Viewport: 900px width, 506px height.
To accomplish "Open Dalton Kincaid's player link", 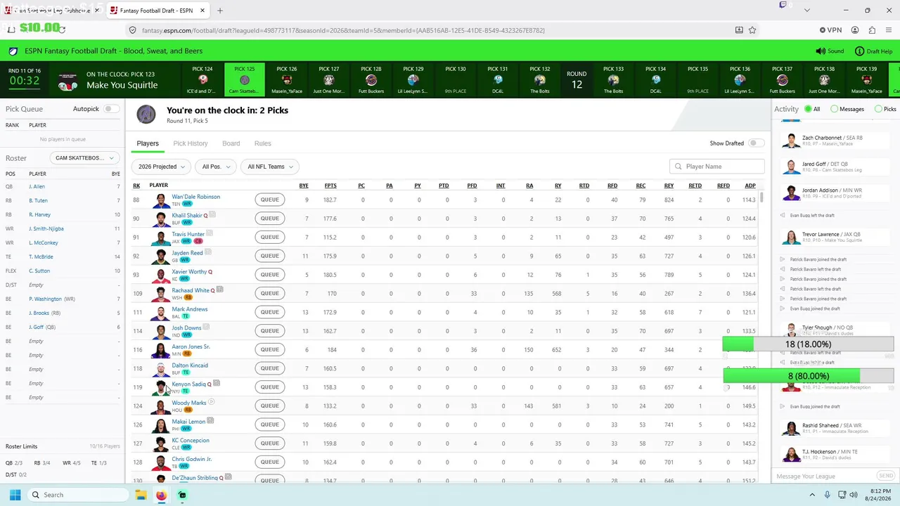I will [190, 365].
